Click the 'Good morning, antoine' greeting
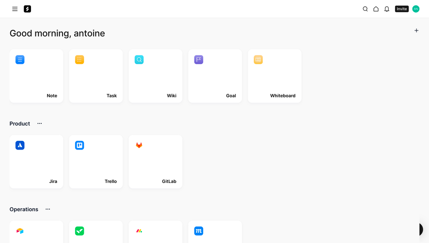429x243 pixels. click(57, 33)
